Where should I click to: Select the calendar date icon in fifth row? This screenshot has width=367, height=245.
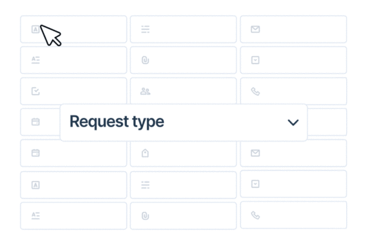(36, 153)
